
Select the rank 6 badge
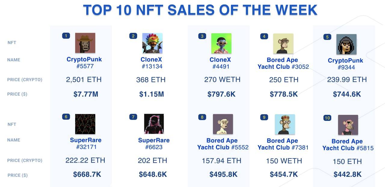click(66, 117)
